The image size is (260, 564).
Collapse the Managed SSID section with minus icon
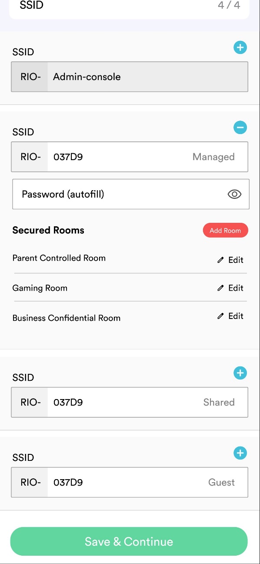coord(240,128)
